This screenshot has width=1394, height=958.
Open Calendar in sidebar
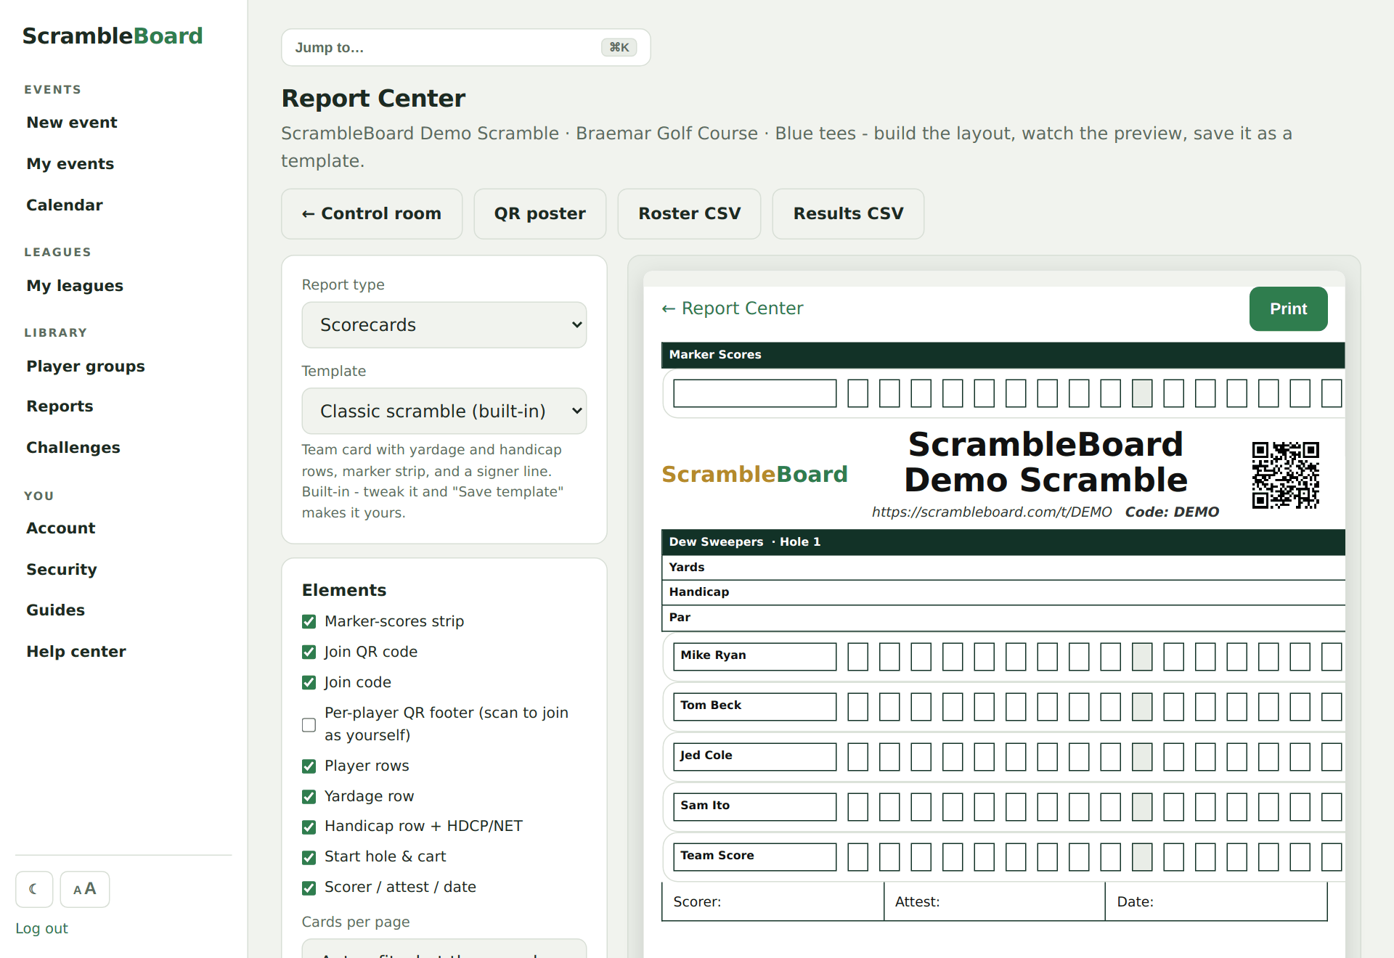coord(65,205)
